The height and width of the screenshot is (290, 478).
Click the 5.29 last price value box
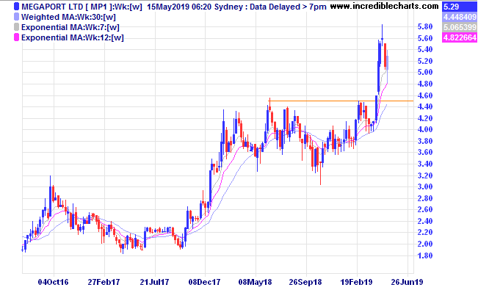(460, 7)
